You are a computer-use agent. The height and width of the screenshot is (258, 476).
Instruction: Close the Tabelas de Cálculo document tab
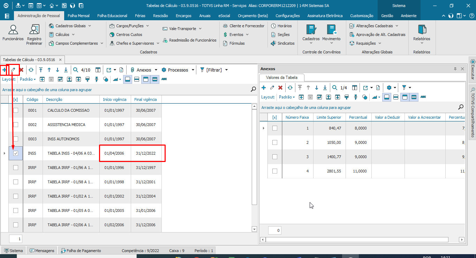pos(60,60)
